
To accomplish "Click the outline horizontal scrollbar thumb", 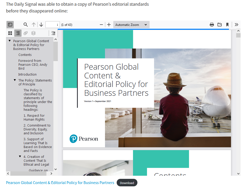I will pyautogui.click(x=28, y=173).
